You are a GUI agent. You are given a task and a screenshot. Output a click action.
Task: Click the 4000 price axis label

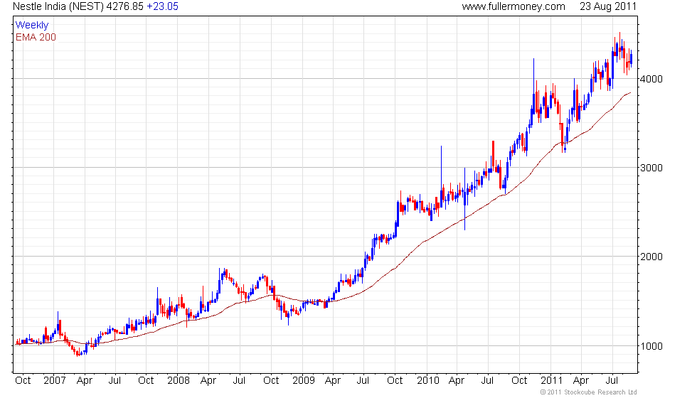(x=651, y=79)
